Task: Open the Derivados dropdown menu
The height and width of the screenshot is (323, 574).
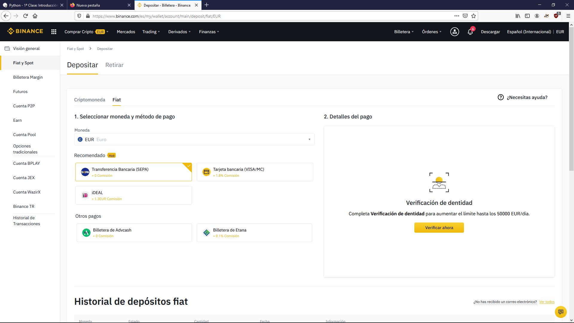Action: pyautogui.click(x=179, y=32)
